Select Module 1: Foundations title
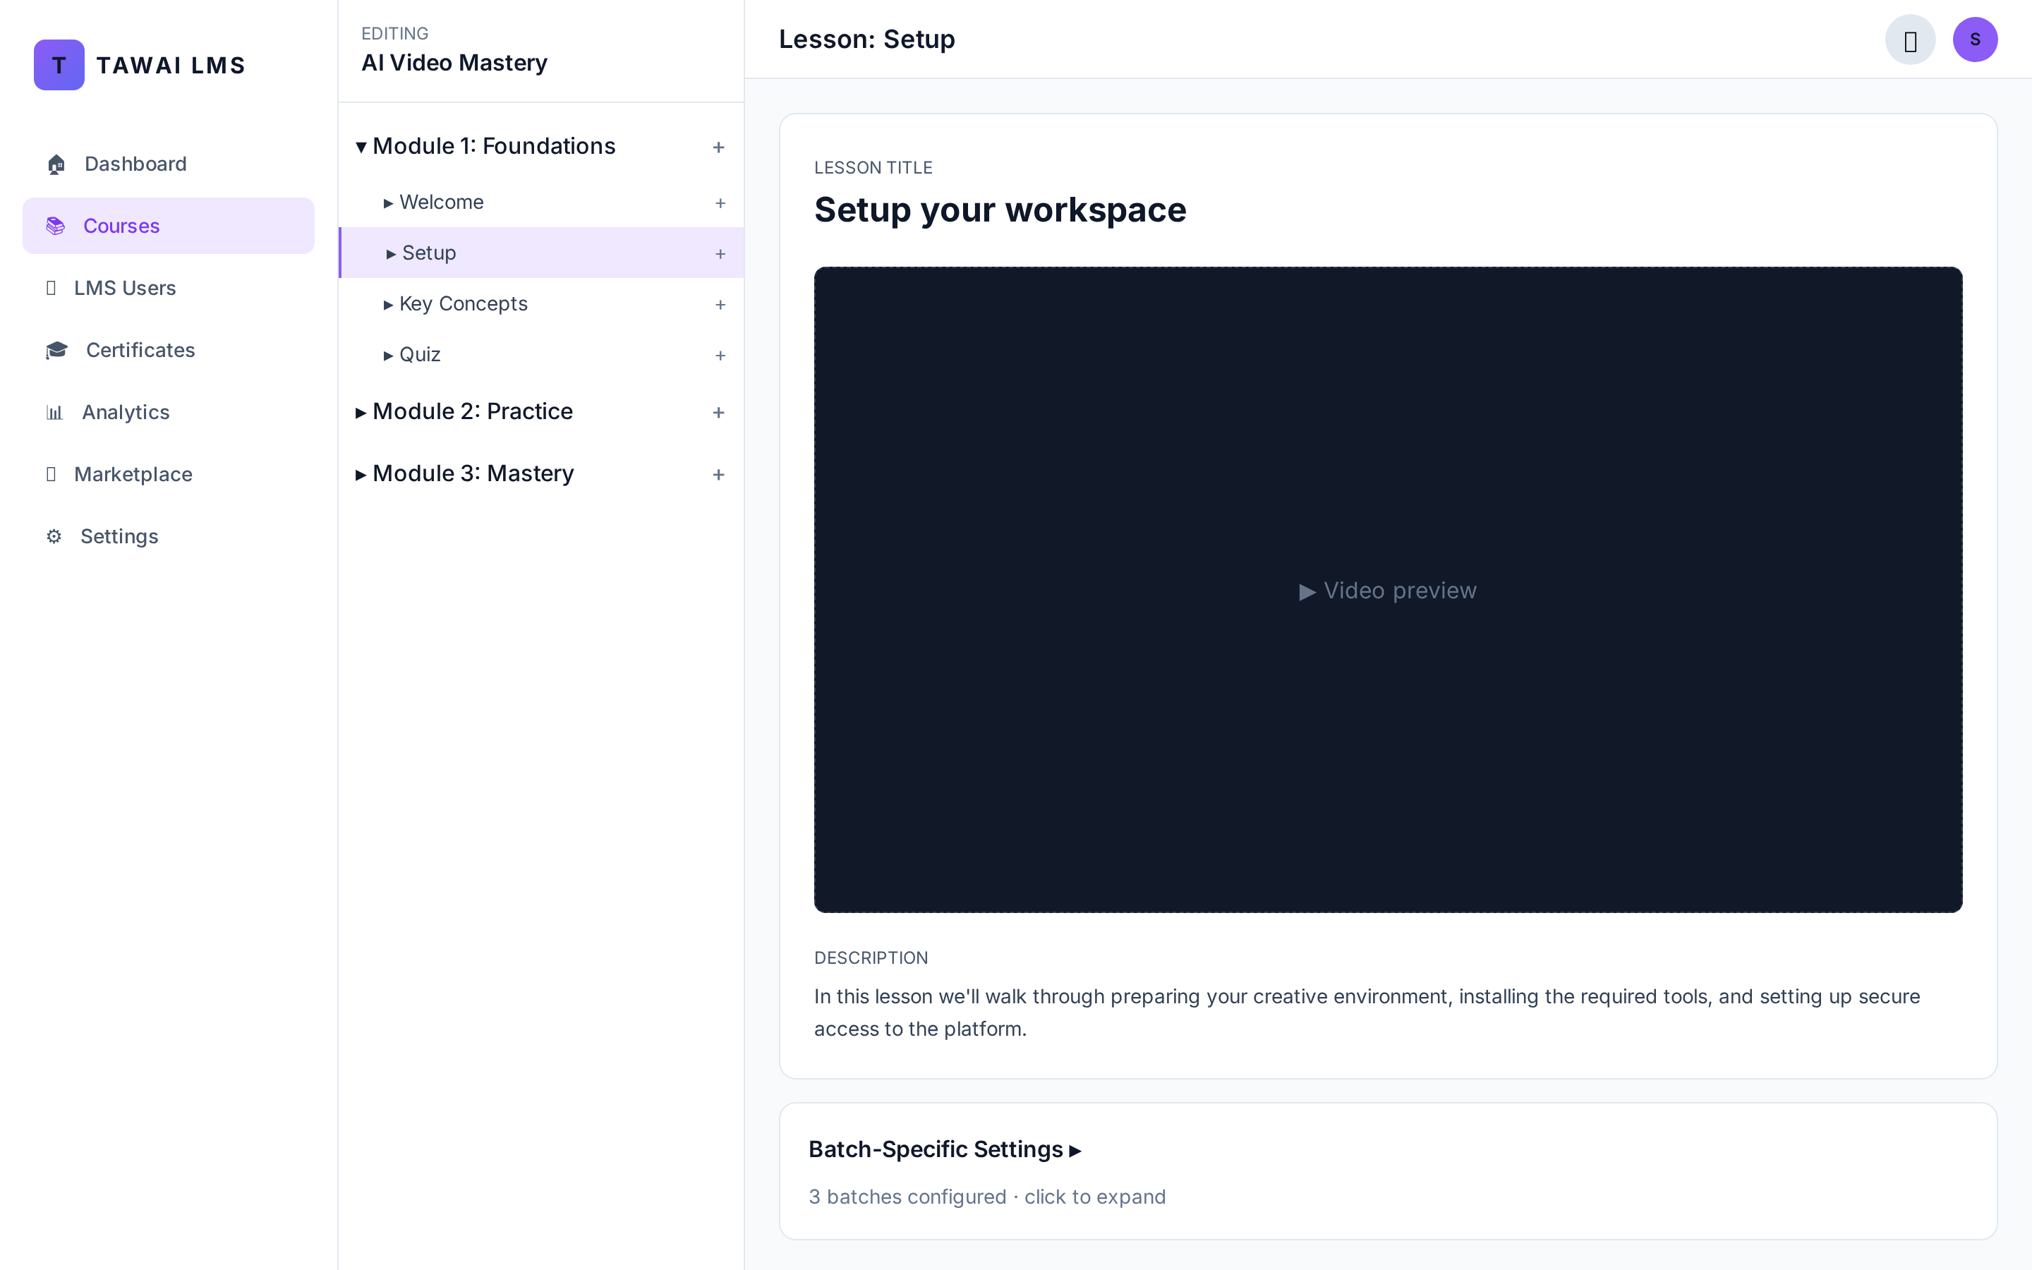Viewport: 2032px width, 1270px height. coord(494,146)
